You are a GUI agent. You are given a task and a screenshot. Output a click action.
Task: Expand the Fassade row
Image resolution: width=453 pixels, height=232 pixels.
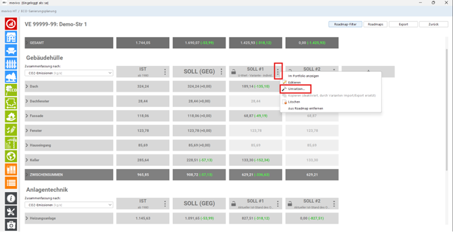click(27, 116)
